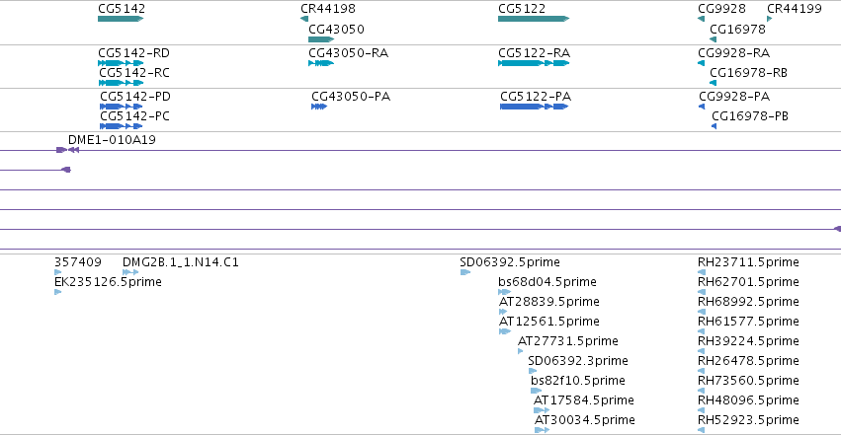Image resolution: width=841 pixels, height=435 pixels.
Task: Select the CG5142 gene arrow glyph
Action: click(x=121, y=19)
